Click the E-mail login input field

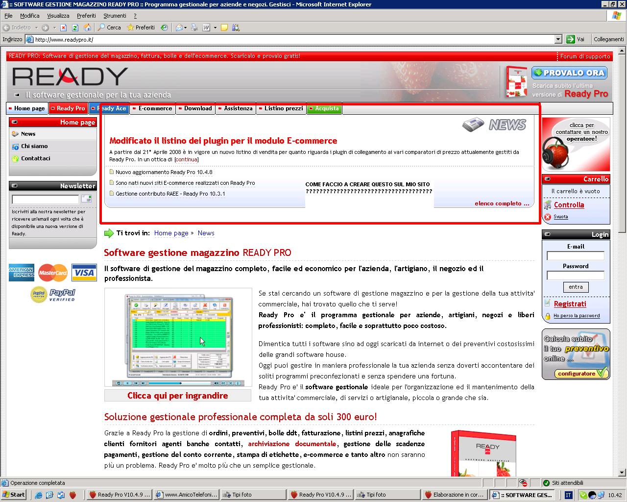click(576, 255)
